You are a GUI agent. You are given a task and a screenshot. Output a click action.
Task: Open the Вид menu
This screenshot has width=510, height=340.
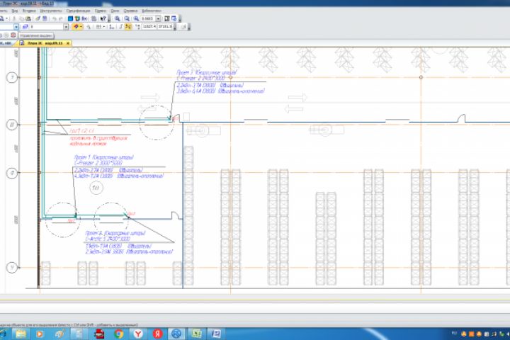pyautogui.click(x=15, y=11)
